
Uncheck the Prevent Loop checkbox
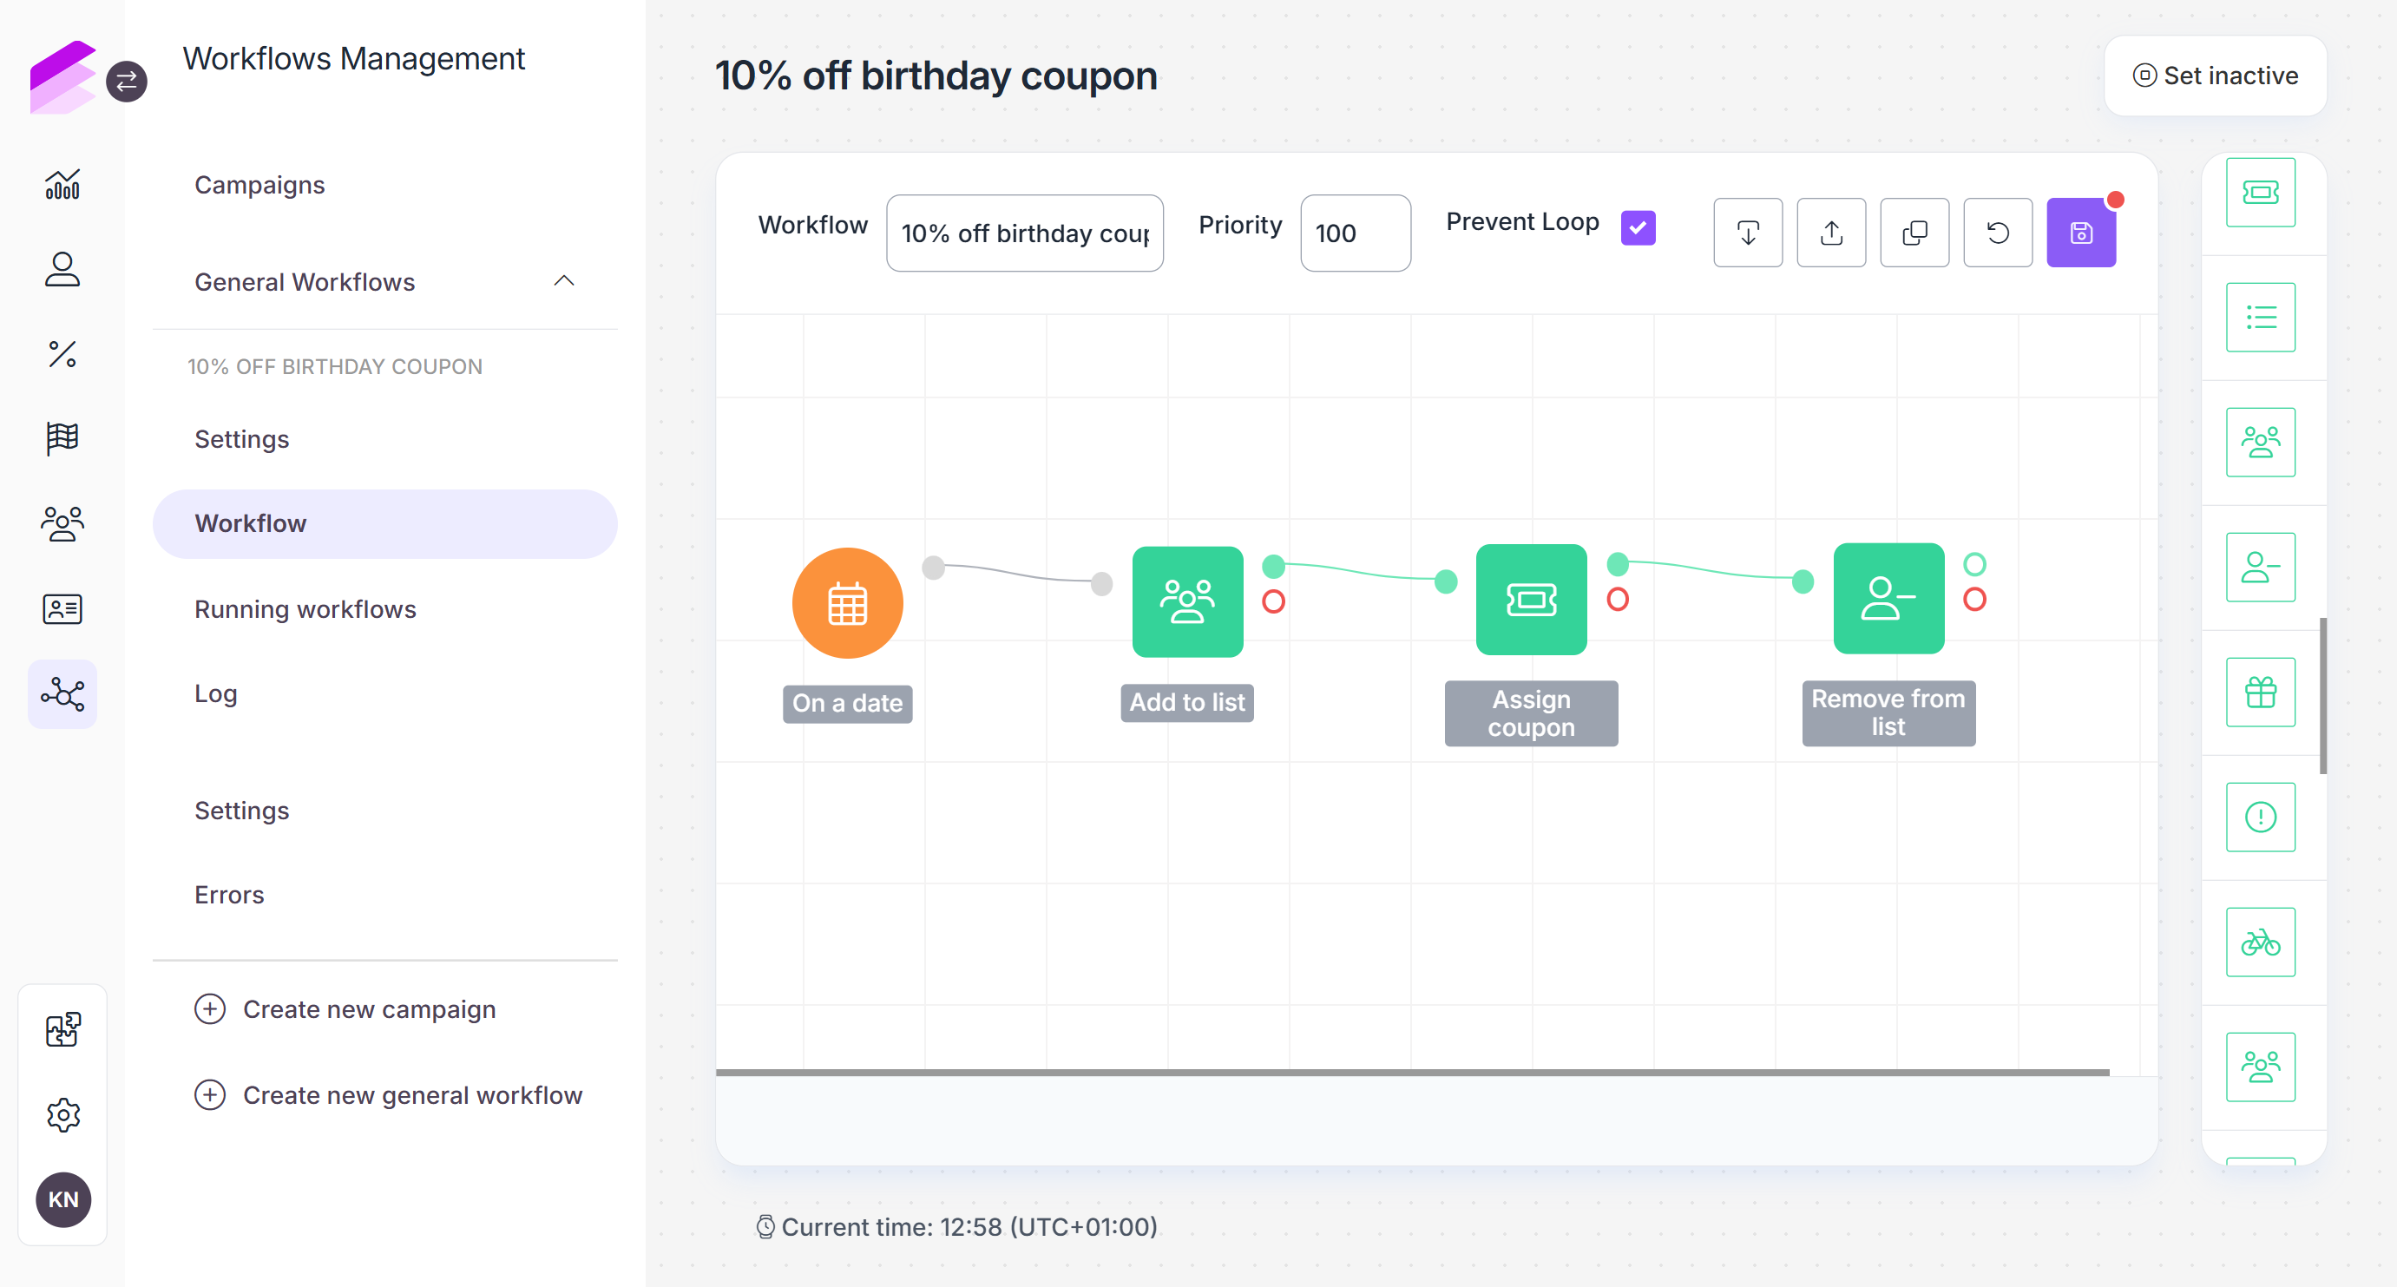1638,227
